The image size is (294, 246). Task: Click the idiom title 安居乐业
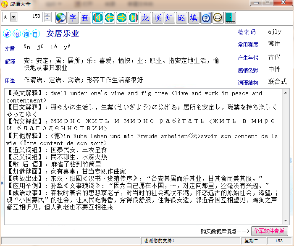coord(63,34)
